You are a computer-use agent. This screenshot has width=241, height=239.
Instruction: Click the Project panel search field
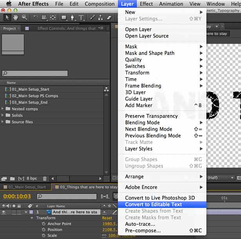tap(35, 73)
